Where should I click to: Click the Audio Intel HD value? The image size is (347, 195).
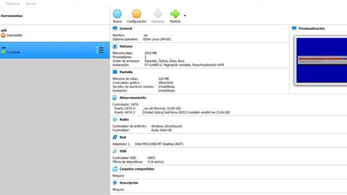coord(162,130)
